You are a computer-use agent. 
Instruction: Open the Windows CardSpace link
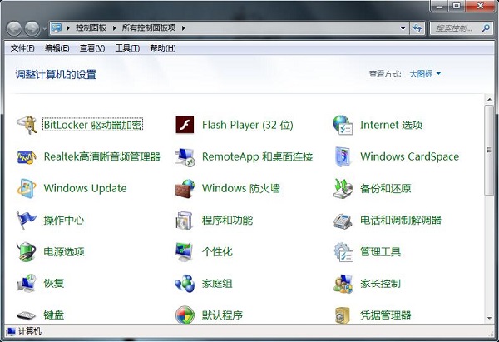409,156
